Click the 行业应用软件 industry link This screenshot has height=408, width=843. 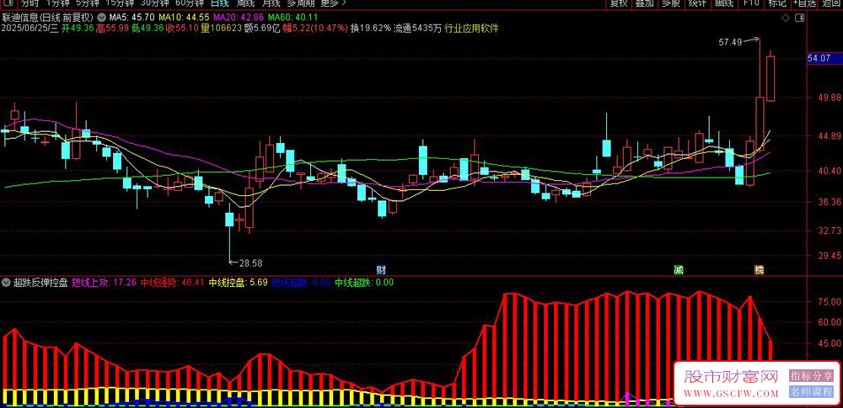tap(471, 29)
